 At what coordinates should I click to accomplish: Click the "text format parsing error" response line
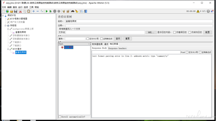pyautogui.click(x=130, y=56)
